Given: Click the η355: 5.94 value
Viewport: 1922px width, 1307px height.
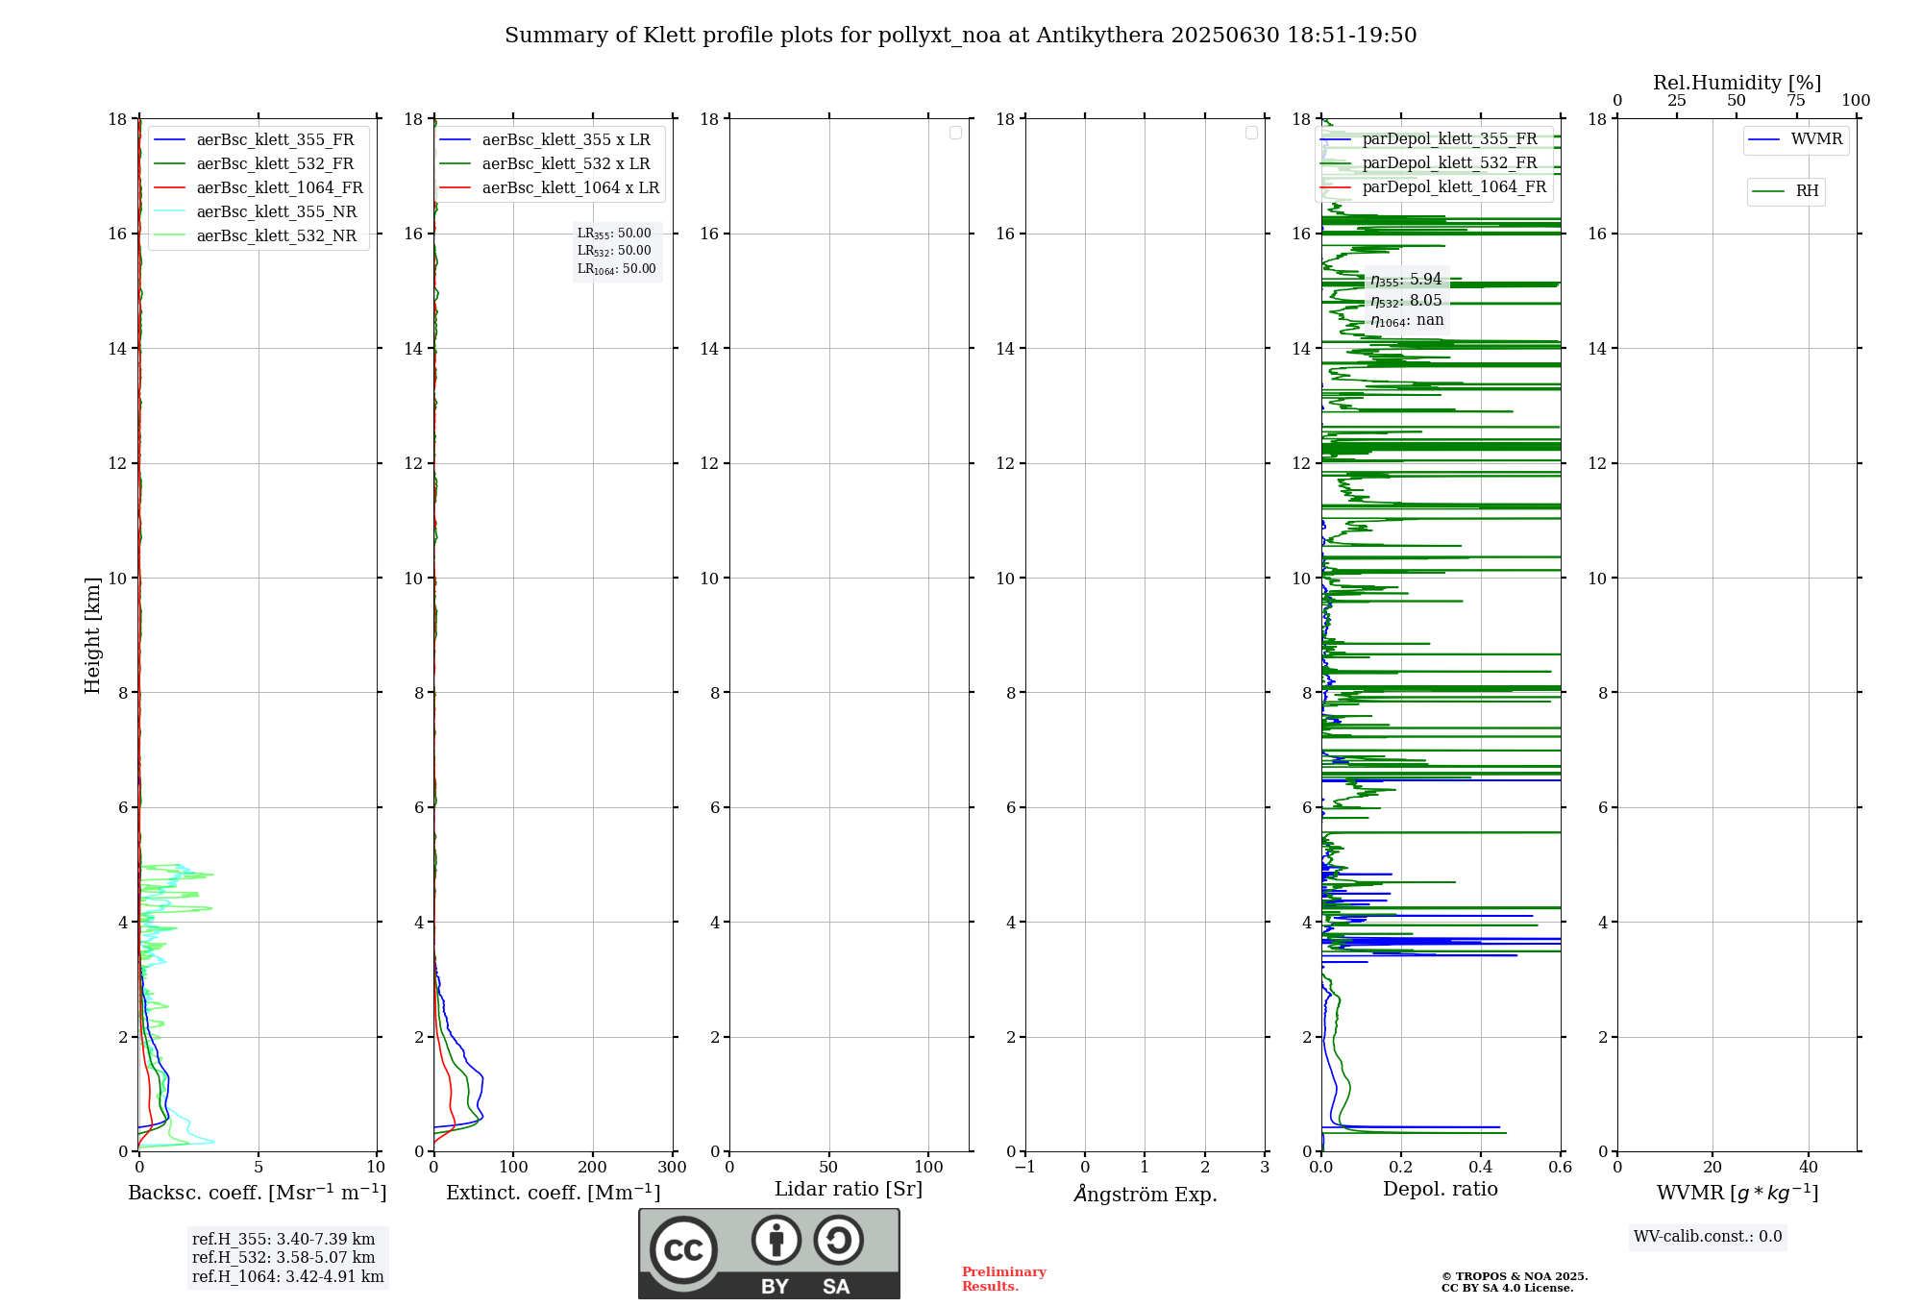Looking at the screenshot, I should pyautogui.click(x=1406, y=280).
